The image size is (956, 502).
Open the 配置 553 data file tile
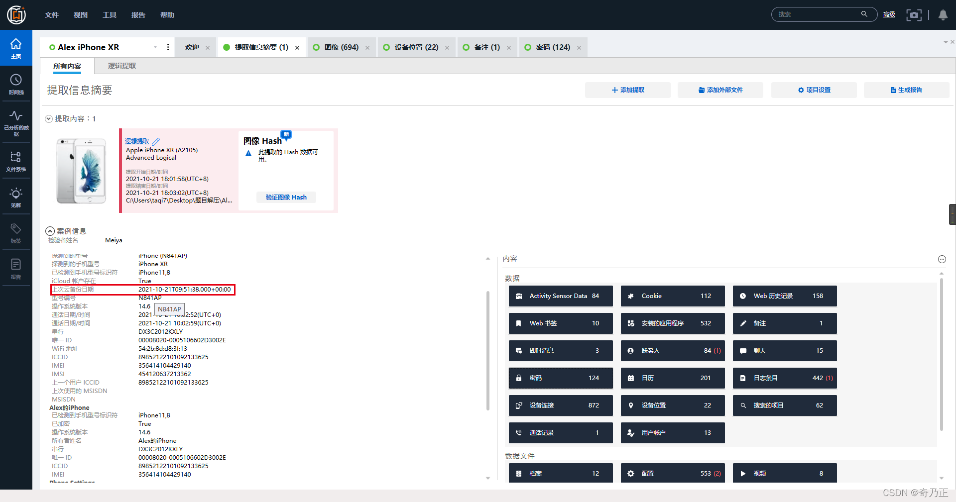tap(673, 473)
